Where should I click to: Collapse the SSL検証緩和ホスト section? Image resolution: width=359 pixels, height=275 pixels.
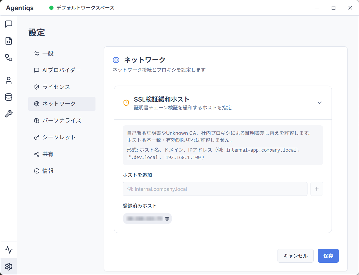320,103
